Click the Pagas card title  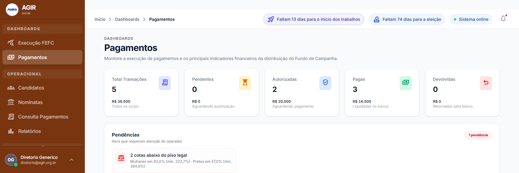tap(359, 79)
